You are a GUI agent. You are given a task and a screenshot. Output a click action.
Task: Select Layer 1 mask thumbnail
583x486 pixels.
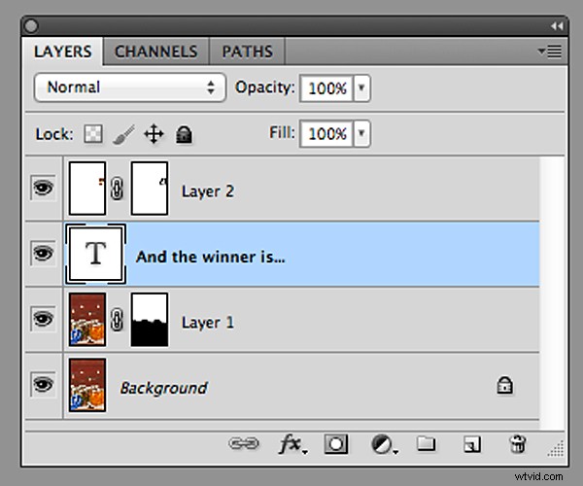coord(150,321)
